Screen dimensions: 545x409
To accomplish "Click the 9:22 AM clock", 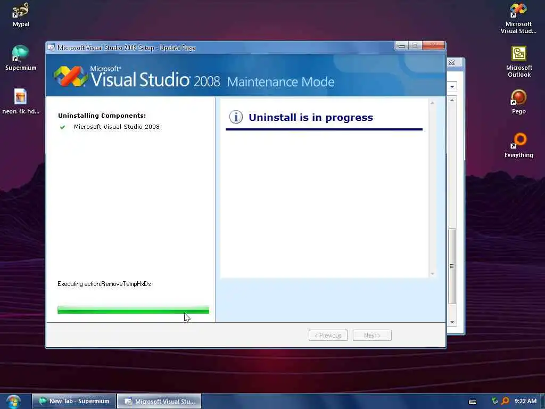I will [525, 401].
